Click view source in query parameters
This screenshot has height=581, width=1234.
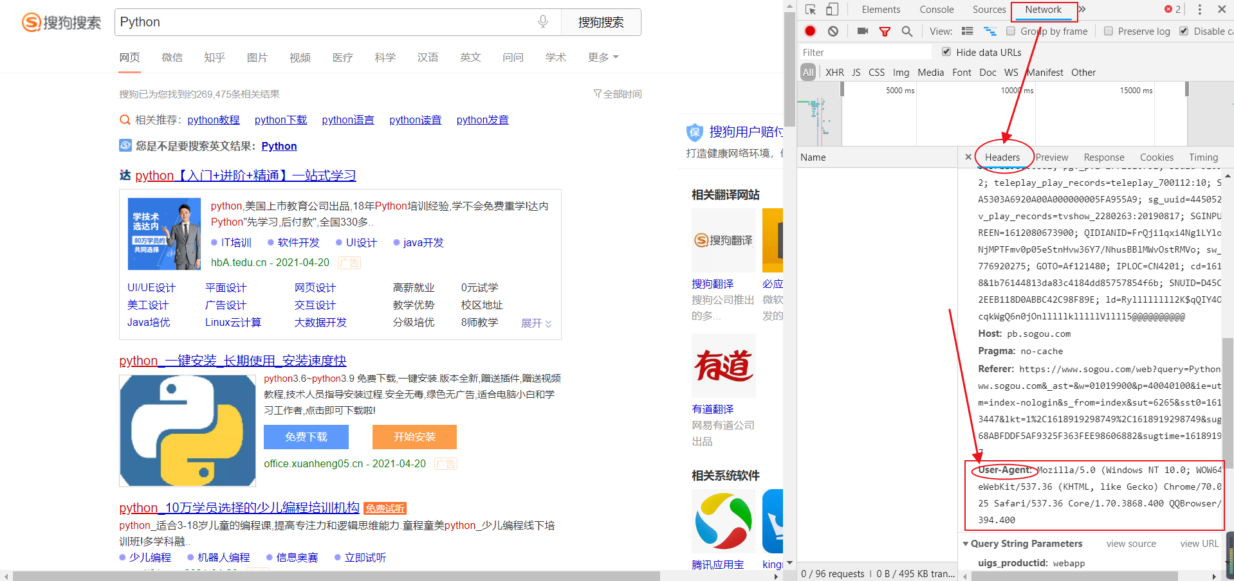1131,544
